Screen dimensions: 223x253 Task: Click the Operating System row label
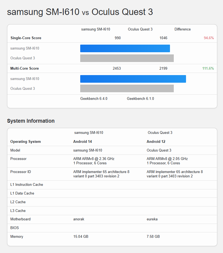(x=26, y=141)
